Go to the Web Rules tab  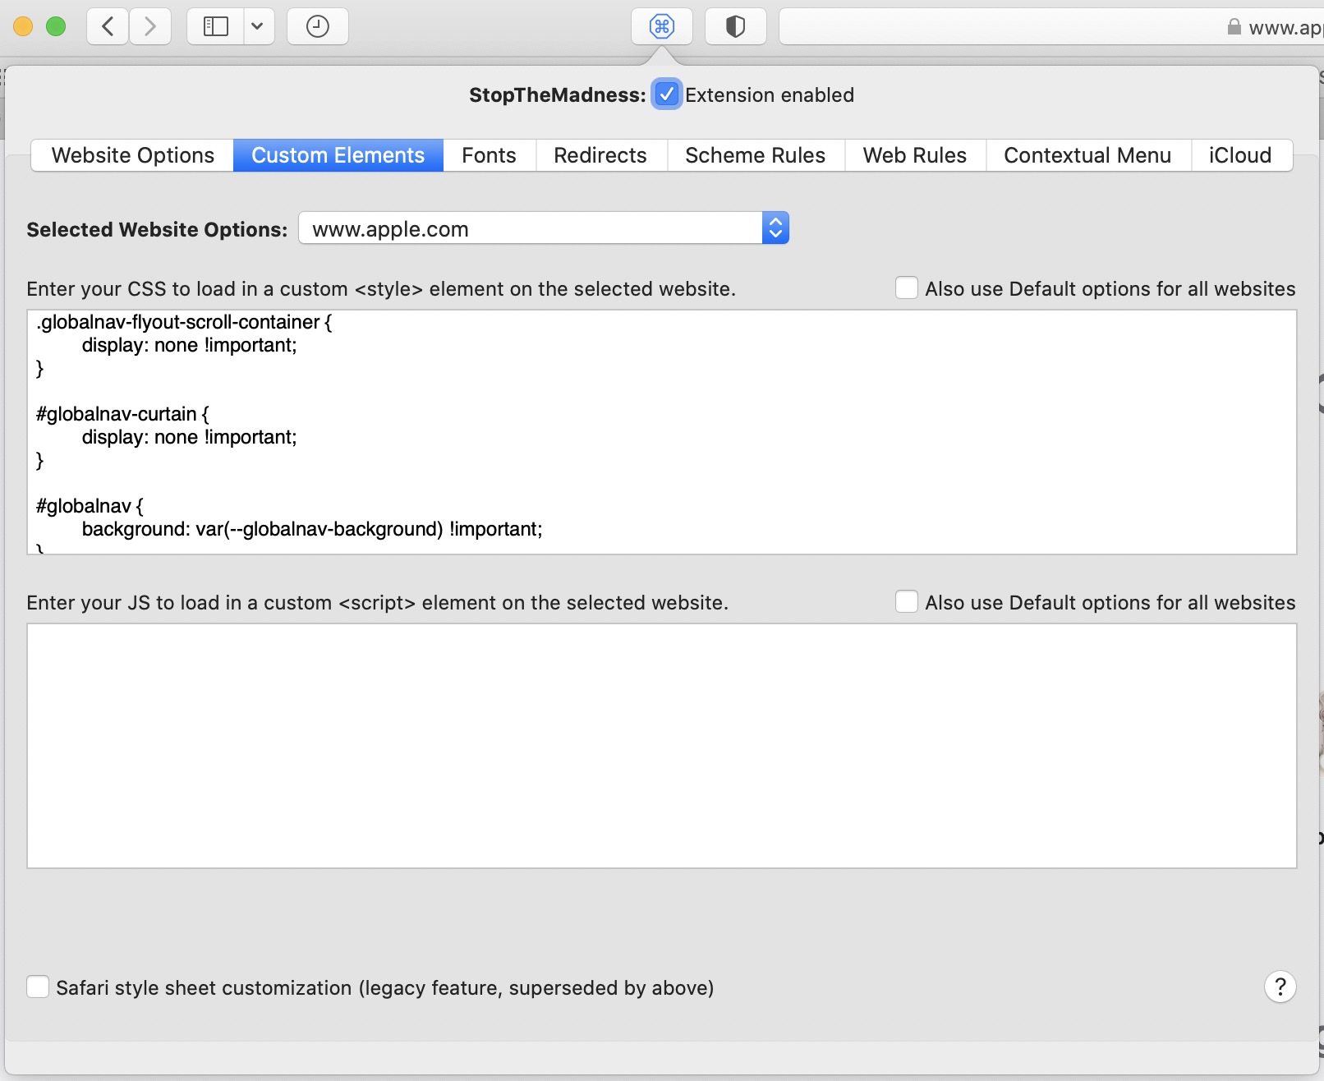[915, 155]
